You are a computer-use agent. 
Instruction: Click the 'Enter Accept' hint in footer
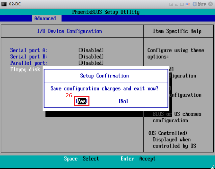(138, 159)
